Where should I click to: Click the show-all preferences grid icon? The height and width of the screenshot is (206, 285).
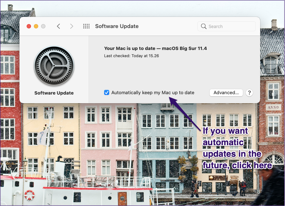pyautogui.click(x=86, y=26)
